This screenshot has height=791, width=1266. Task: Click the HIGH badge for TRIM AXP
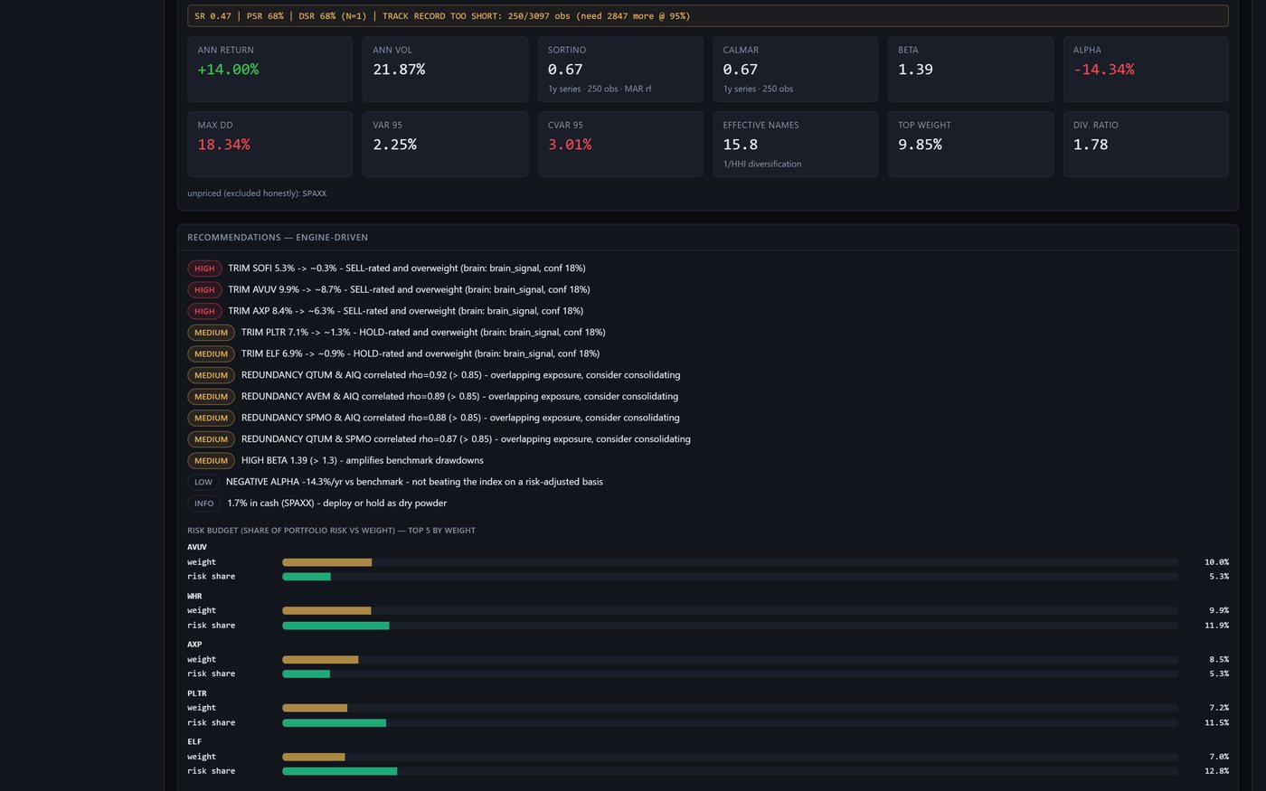coord(204,311)
